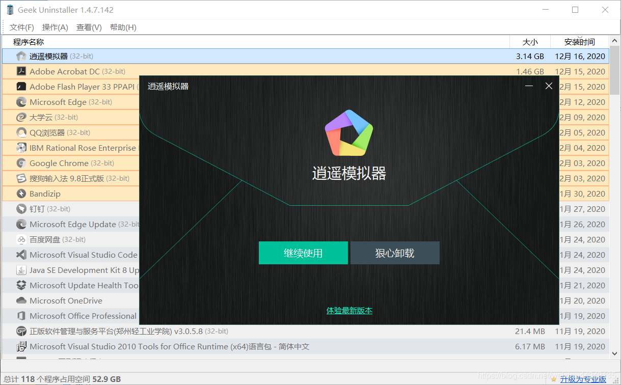Image resolution: width=621 pixels, height=385 pixels.
Task: Click the Visual Studio Code icon
Action: pos(21,255)
